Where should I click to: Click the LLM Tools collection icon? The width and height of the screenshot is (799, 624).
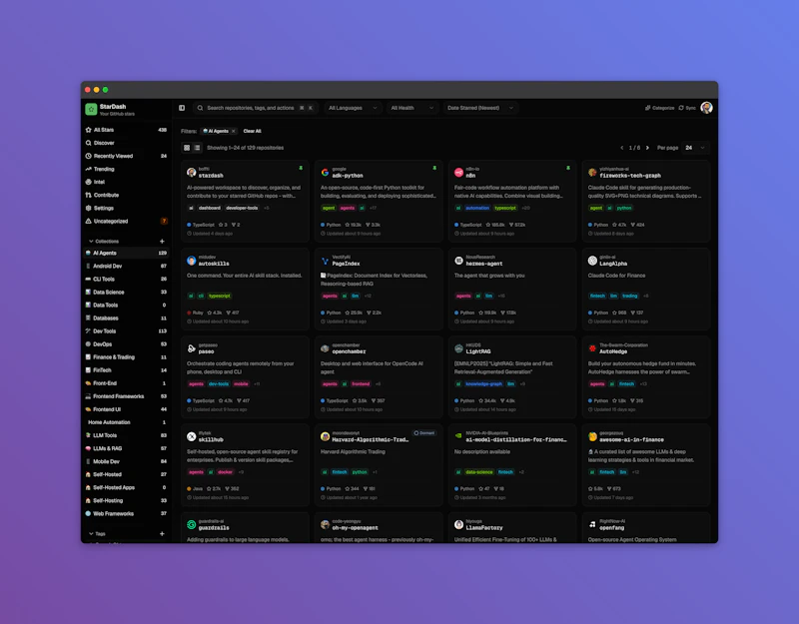(88, 435)
